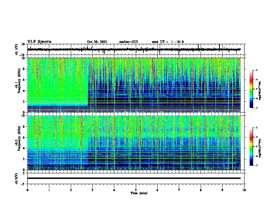Click the Time (min) axis label

139,193
